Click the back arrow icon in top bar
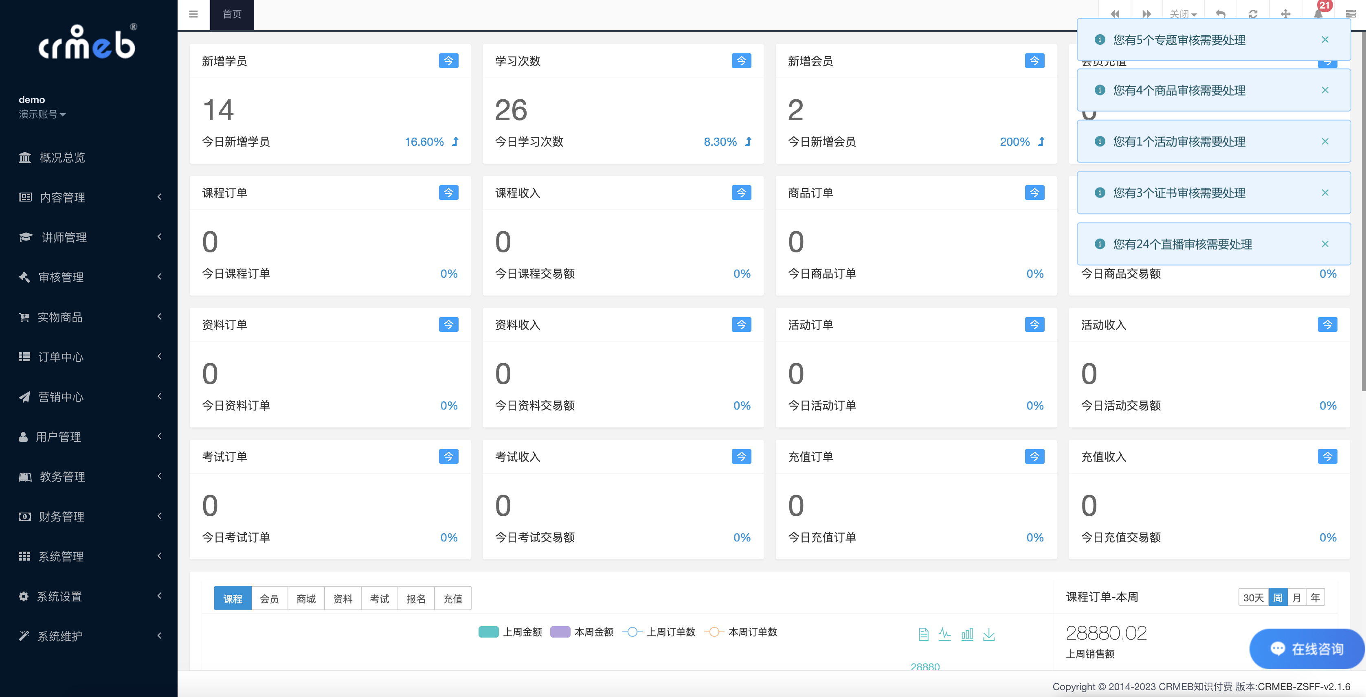Screen dimensions: 1366x697 (x=1220, y=14)
